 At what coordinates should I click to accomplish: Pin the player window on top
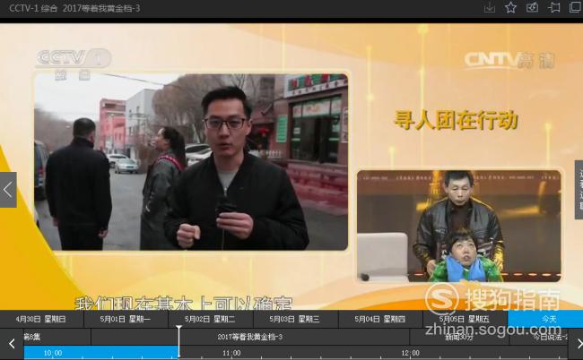553,8
